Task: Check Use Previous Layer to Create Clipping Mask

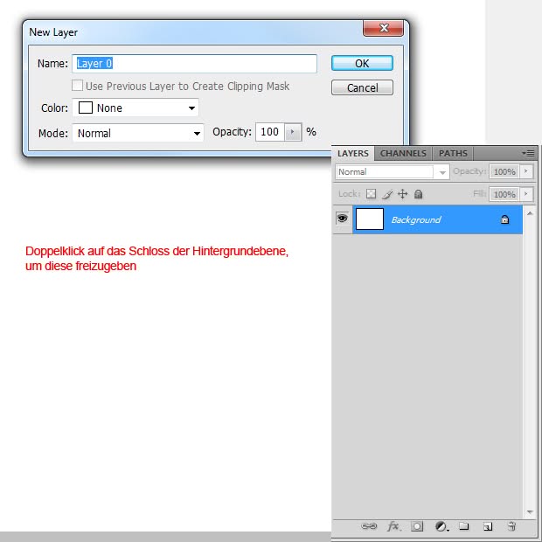Action: coord(77,86)
